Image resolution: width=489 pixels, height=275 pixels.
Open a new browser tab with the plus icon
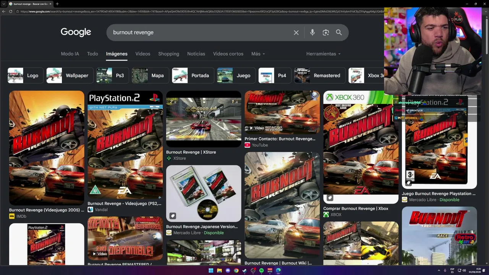pyautogui.click(x=57, y=4)
